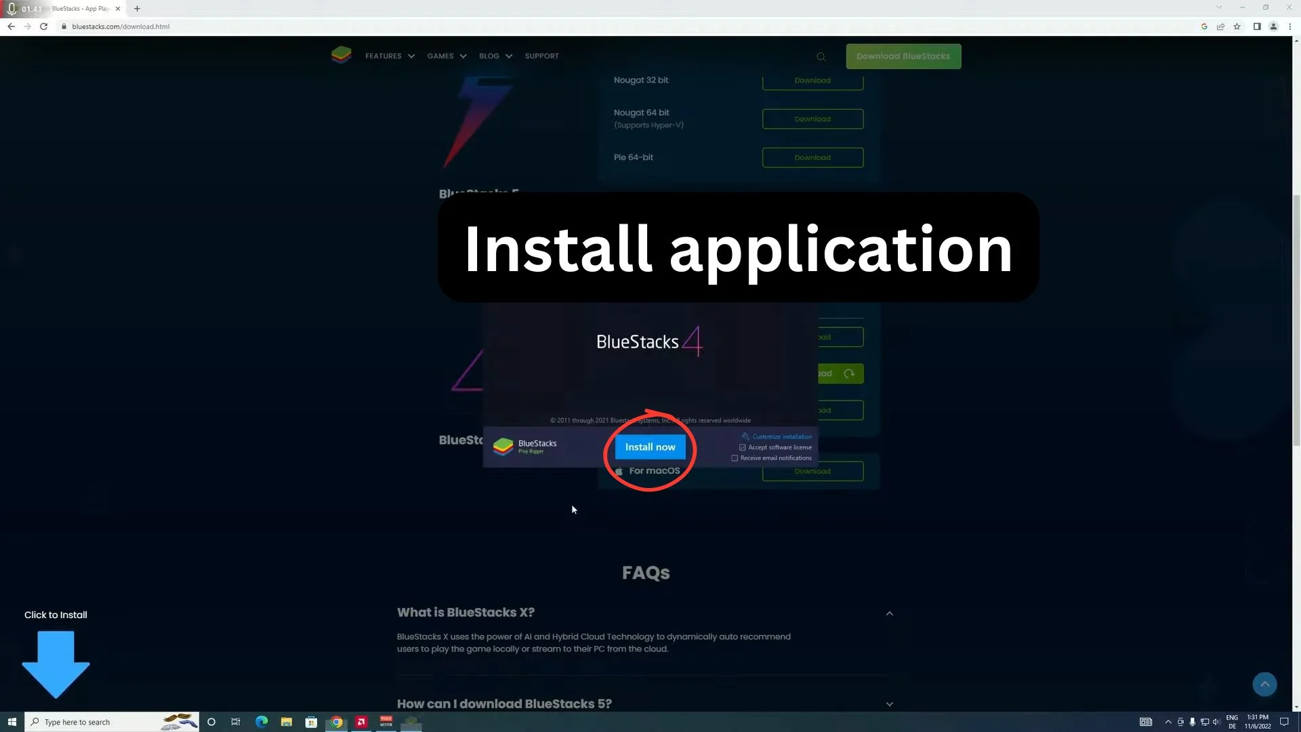Image resolution: width=1301 pixels, height=732 pixels.
Task: Click the browser forward arrow
Action: point(27,26)
